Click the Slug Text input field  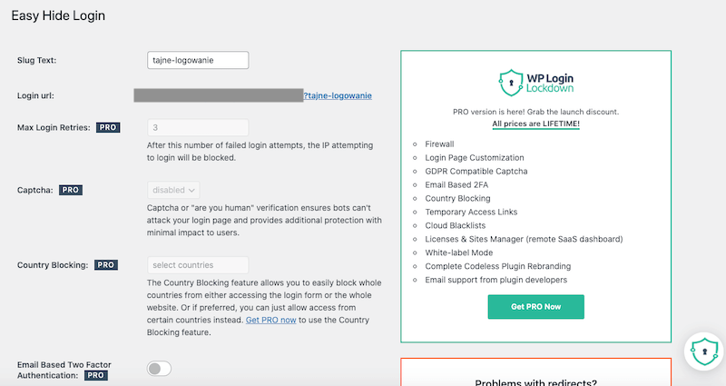coord(198,60)
